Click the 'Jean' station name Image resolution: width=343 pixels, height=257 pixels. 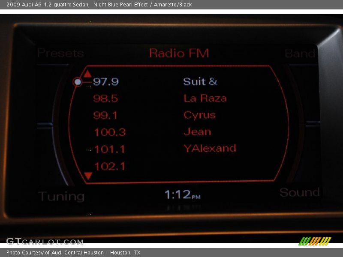pos(197,131)
